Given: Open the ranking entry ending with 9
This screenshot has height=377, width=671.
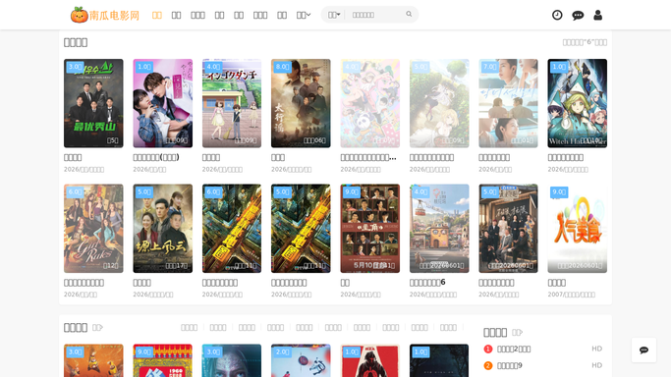Looking at the screenshot, I should tap(510, 365).
